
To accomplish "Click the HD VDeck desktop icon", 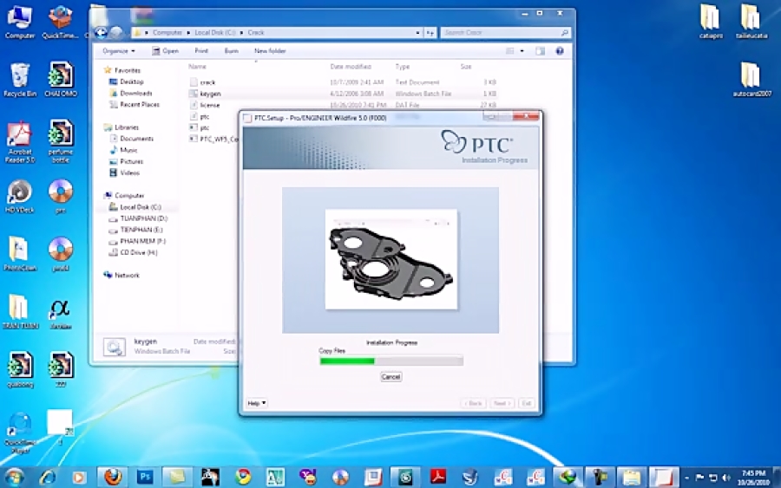I will pyautogui.click(x=20, y=196).
